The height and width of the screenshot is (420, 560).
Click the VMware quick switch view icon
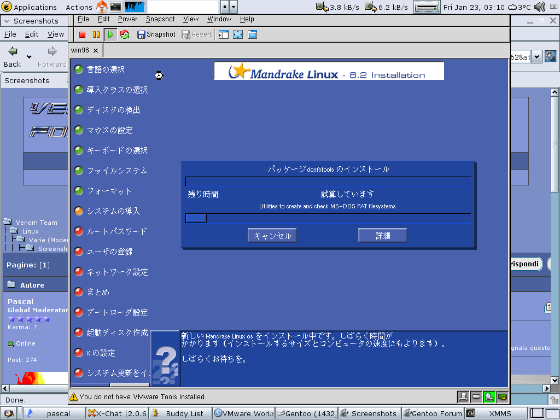pyautogui.click(x=252, y=34)
